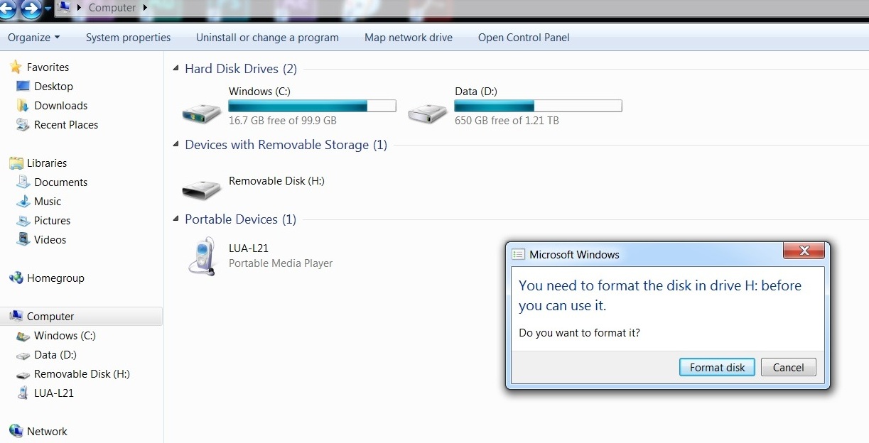Click the Desktop icon in Favorites
This screenshot has width=869, height=443.
(x=23, y=87)
